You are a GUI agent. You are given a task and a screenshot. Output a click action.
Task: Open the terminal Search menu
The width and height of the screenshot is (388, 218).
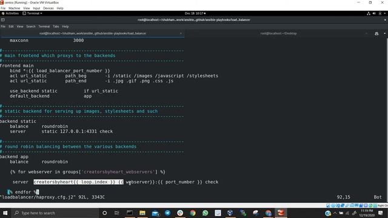click(x=31, y=27)
